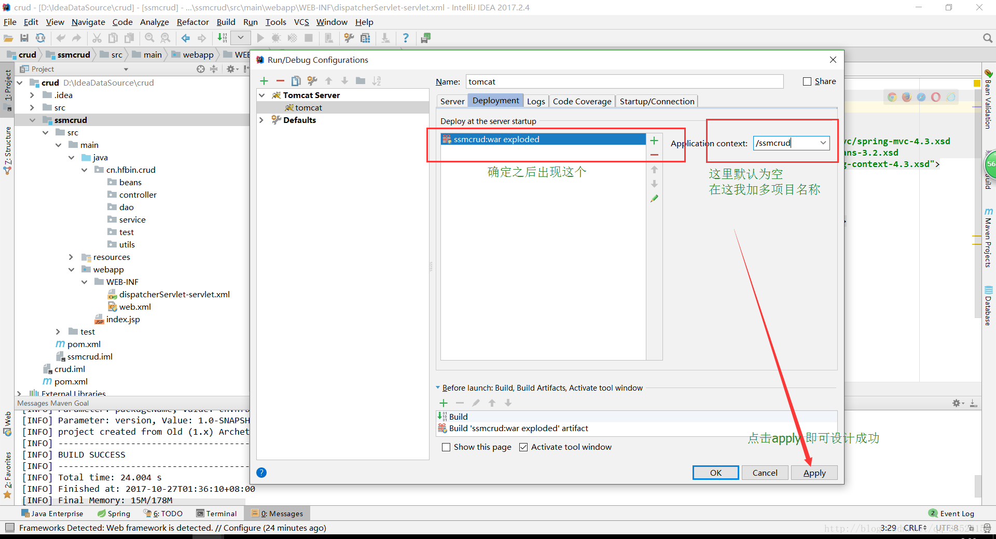Click Cut scissors icon in toolbar
Image resolution: width=996 pixels, height=539 pixels.
[x=97, y=38]
